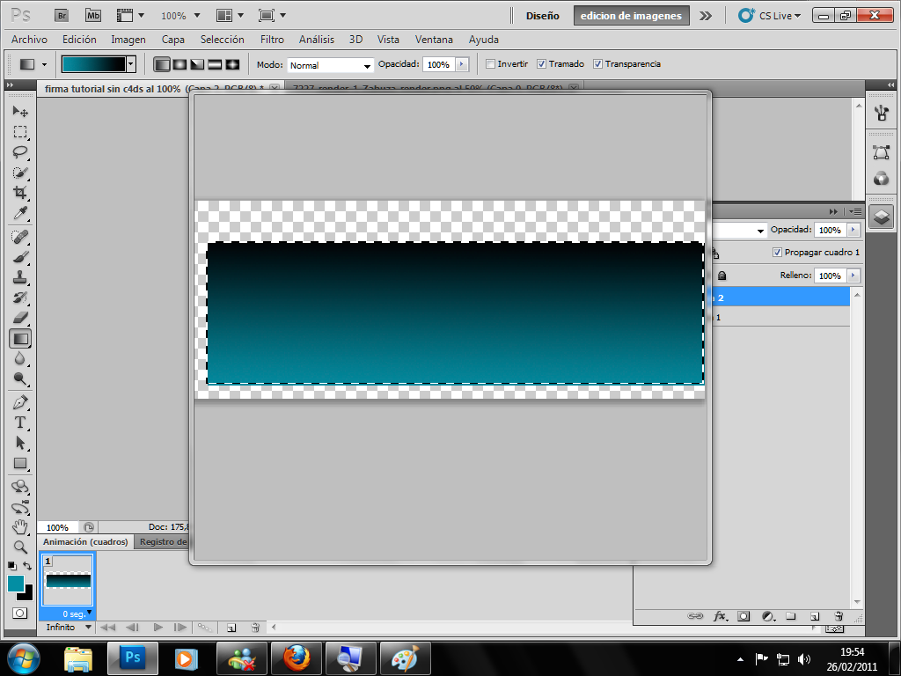
Task: Open the foreground teal color picker
Action: pos(16,583)
